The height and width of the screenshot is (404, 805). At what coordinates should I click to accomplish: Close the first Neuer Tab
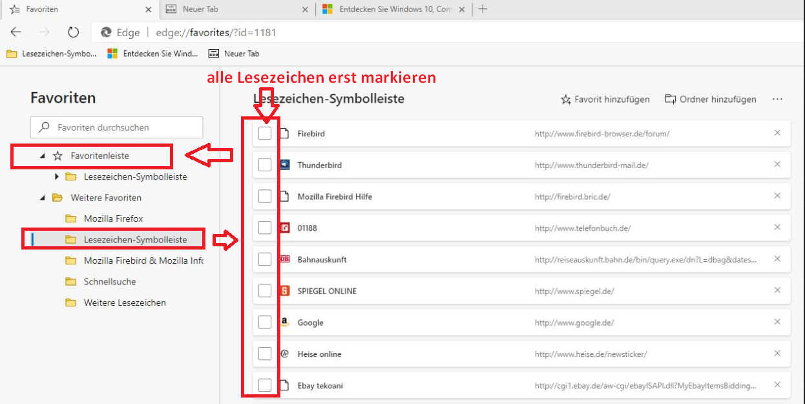pos(306,9)
